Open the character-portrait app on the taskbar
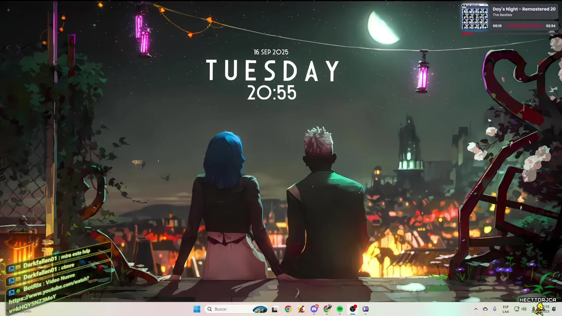Image resolution: width=562 pixels, height=316 pixels. pyautogui.click(x=301, y=309)
